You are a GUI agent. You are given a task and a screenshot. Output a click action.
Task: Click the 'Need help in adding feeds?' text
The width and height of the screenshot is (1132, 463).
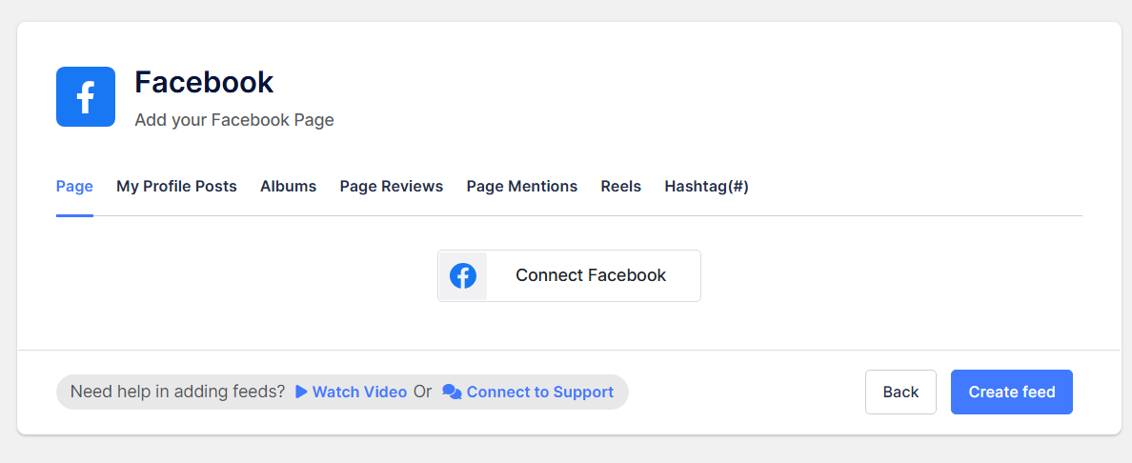click(177, 393)
